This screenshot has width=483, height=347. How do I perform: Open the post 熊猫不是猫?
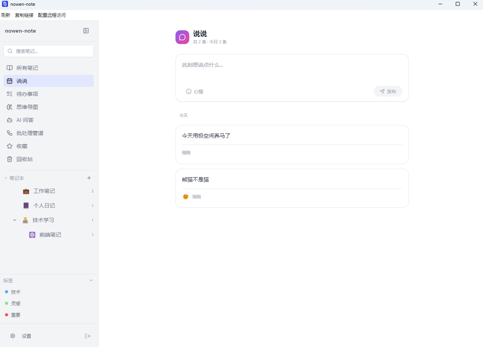(292, 188)
